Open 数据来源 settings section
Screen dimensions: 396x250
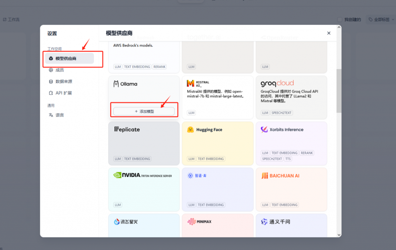(x=70, y=81)
